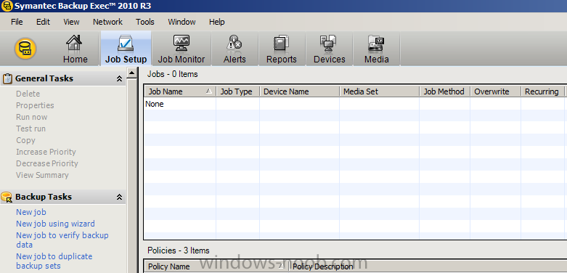Viewport: 567px width, 273px height.
Task: Sort jobs by Media Set column
Action: click(x=380, y=91)
